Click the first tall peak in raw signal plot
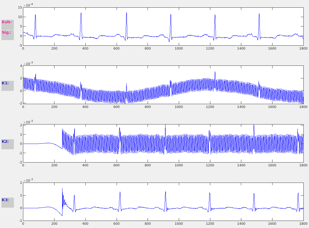 pos(35,15)
